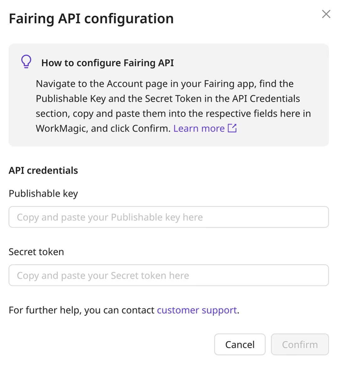
Task: Open the Learn more link
Action: [x=199, y=128]
